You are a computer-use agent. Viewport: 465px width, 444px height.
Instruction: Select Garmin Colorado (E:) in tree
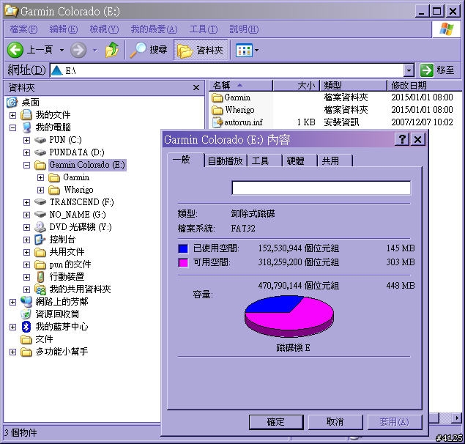pyautogui.click(x=87, y=165)
